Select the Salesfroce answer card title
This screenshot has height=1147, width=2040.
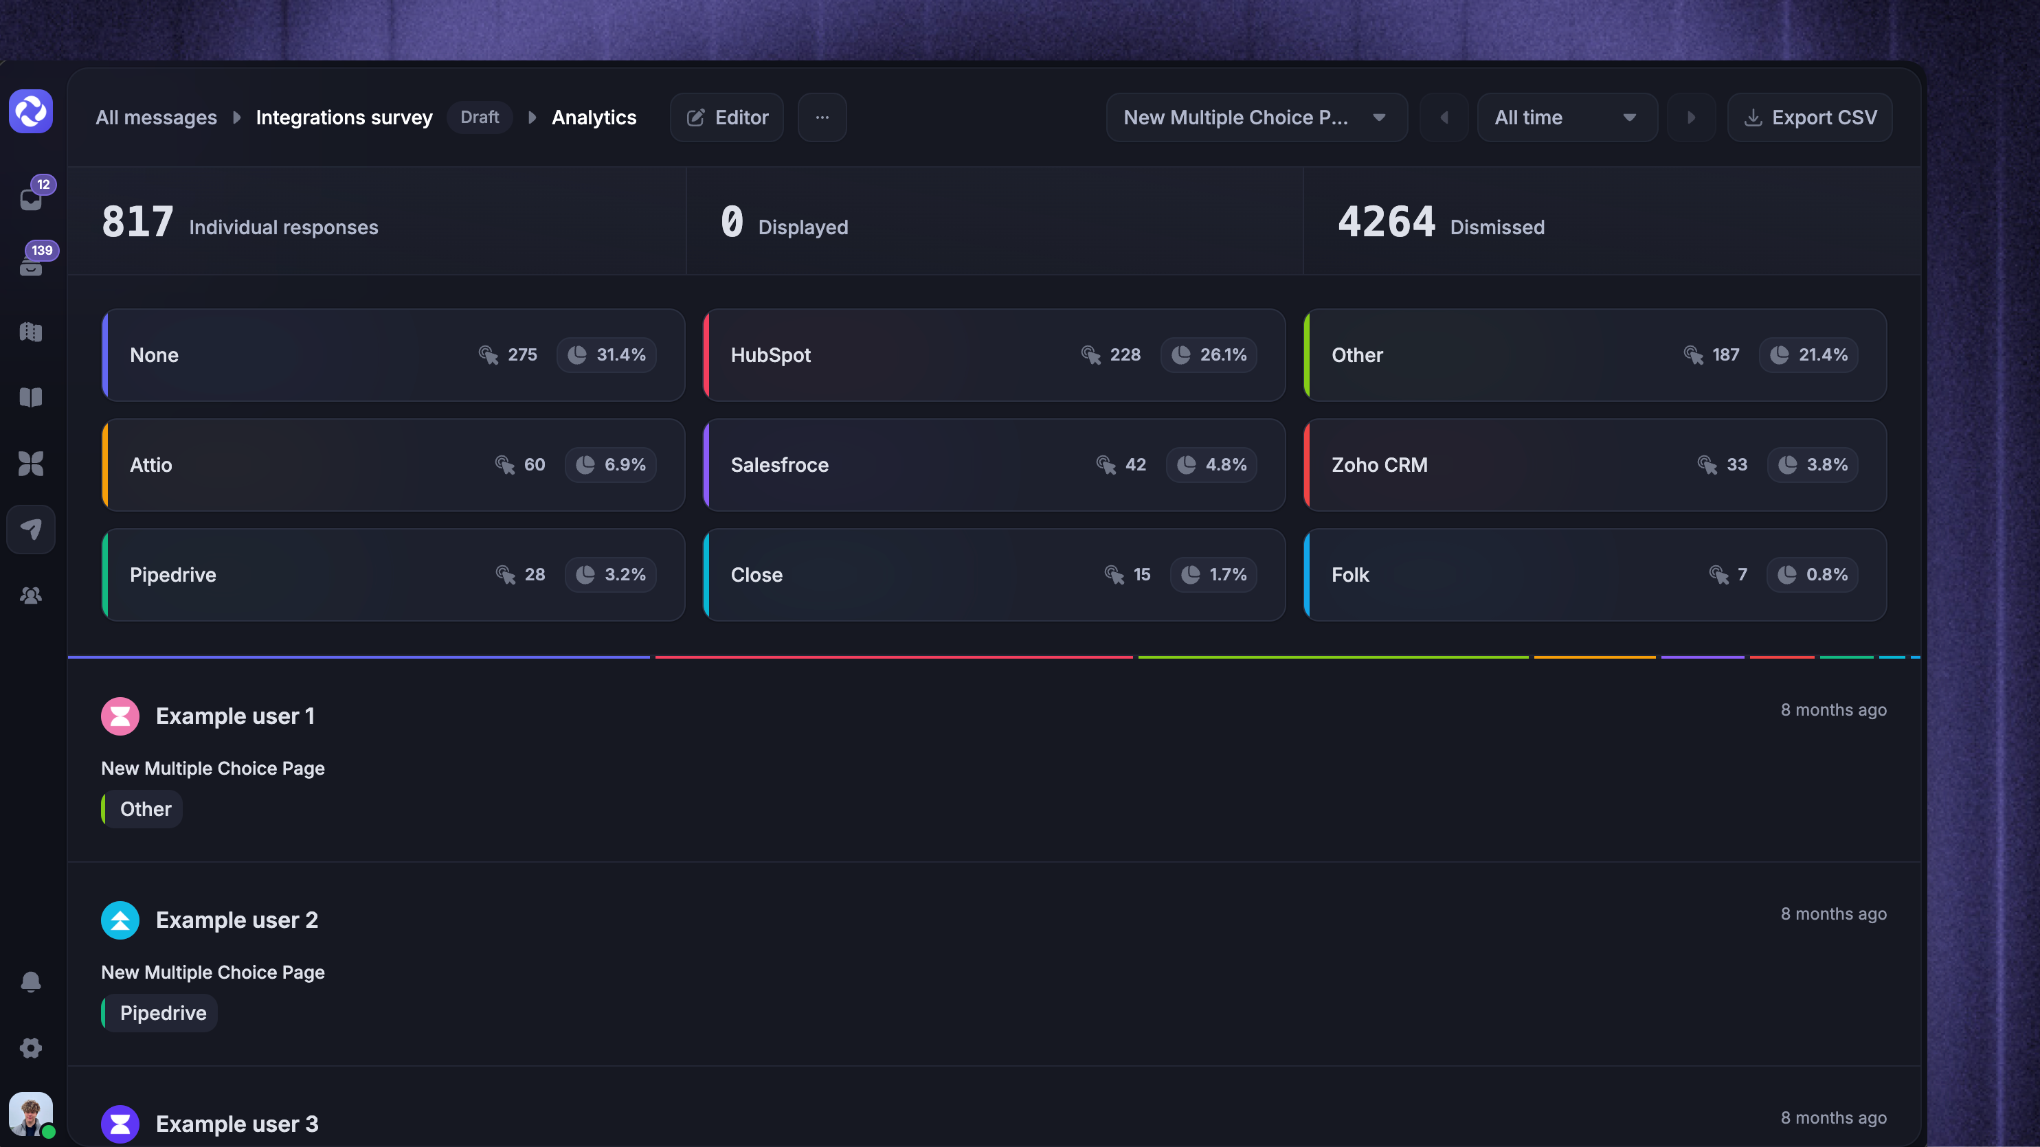[780, 466]
